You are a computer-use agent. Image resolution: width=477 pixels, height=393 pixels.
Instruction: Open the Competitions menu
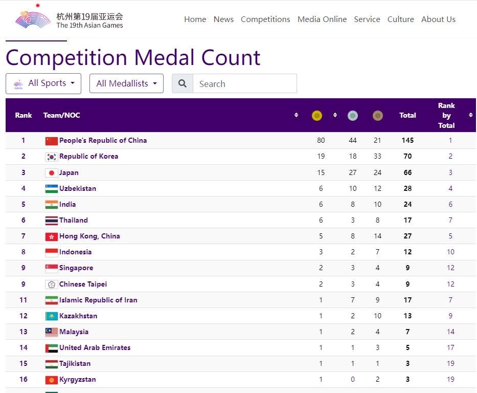[265, 19]
